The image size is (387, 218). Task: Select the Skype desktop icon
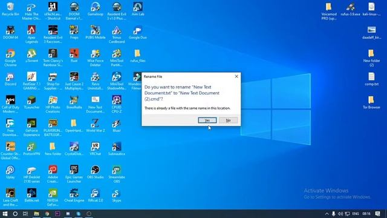coord(117,195)
